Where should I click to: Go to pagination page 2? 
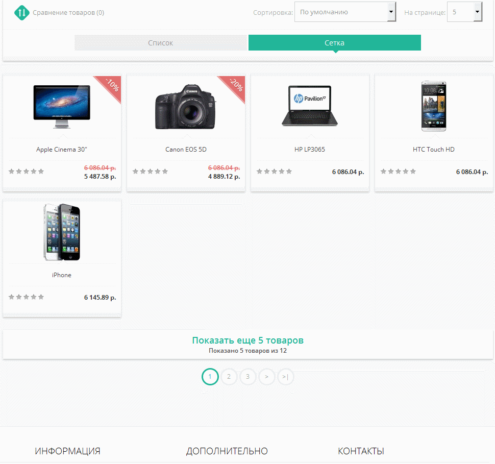[x=229, y=377]
